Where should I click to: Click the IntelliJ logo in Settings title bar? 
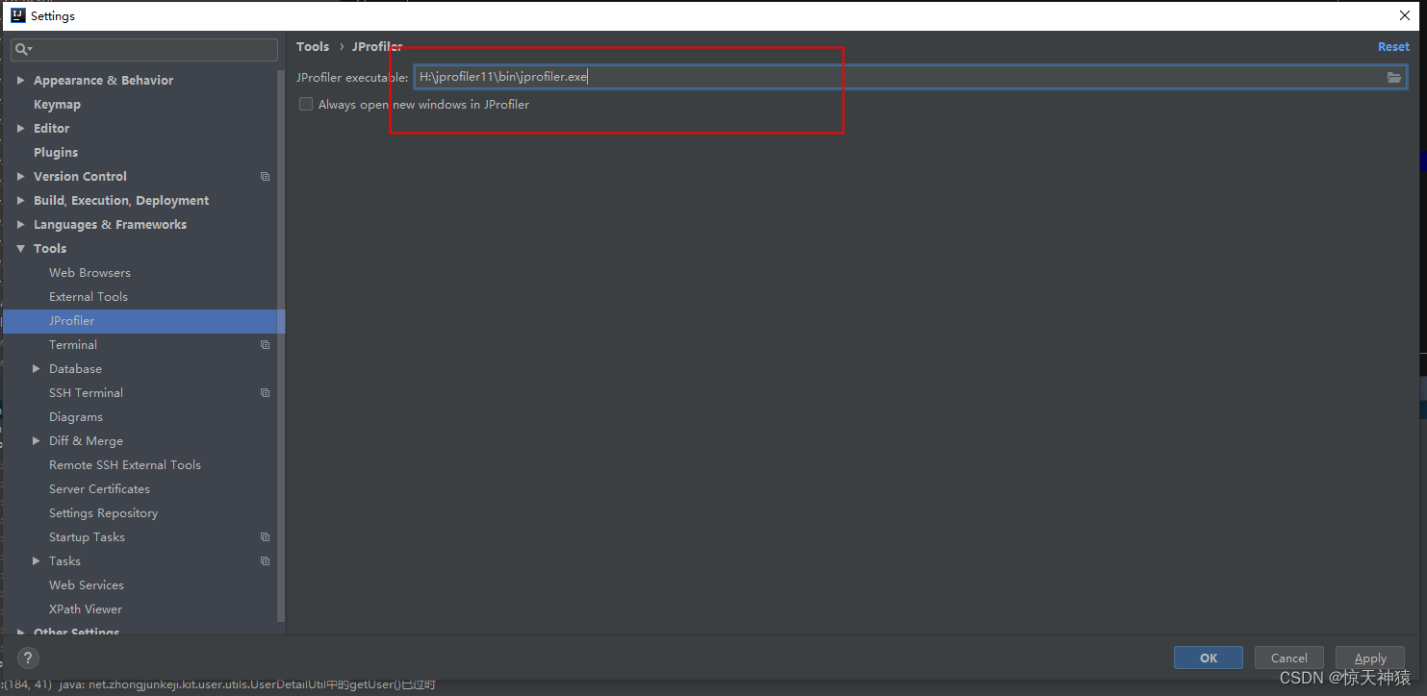pyautogui.click(x=17, y=15)
